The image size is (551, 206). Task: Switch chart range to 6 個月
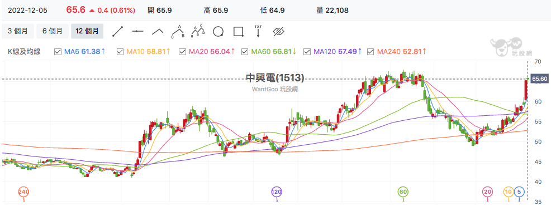coord(53,31)
